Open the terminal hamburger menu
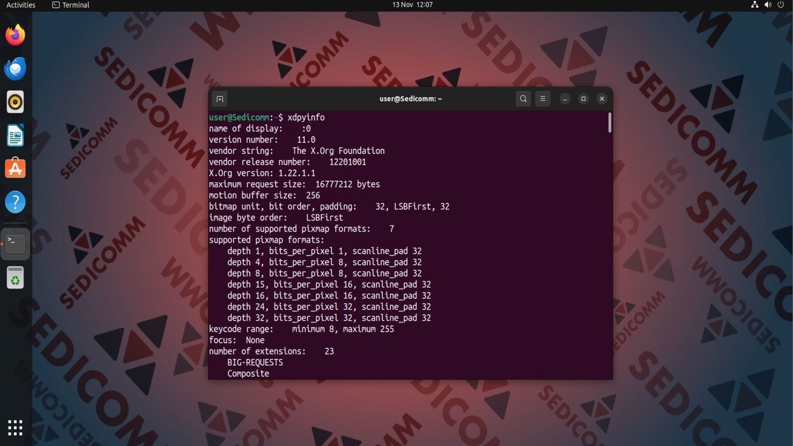This screenshot has width=793, height=446. (543, 99)
